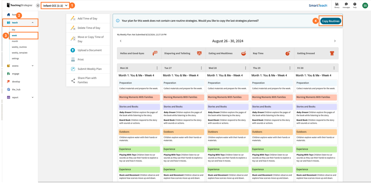Click the Hellos and Good-byes flag icon
This screenshot has height=183, width=371.
tap(154, 53)
